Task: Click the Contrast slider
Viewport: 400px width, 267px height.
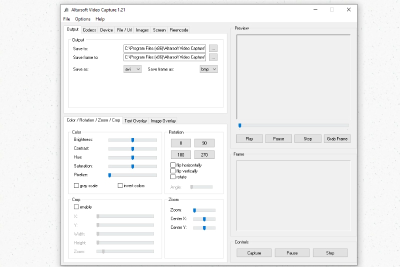Action: pyautogui.click(x=132, y=148)
